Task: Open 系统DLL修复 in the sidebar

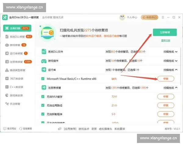Action: tap(19, 37)
